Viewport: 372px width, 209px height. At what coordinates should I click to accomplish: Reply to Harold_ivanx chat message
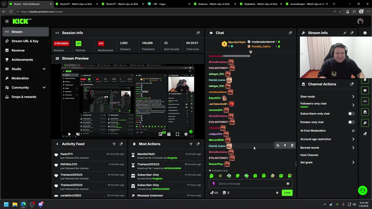[278, 145]
